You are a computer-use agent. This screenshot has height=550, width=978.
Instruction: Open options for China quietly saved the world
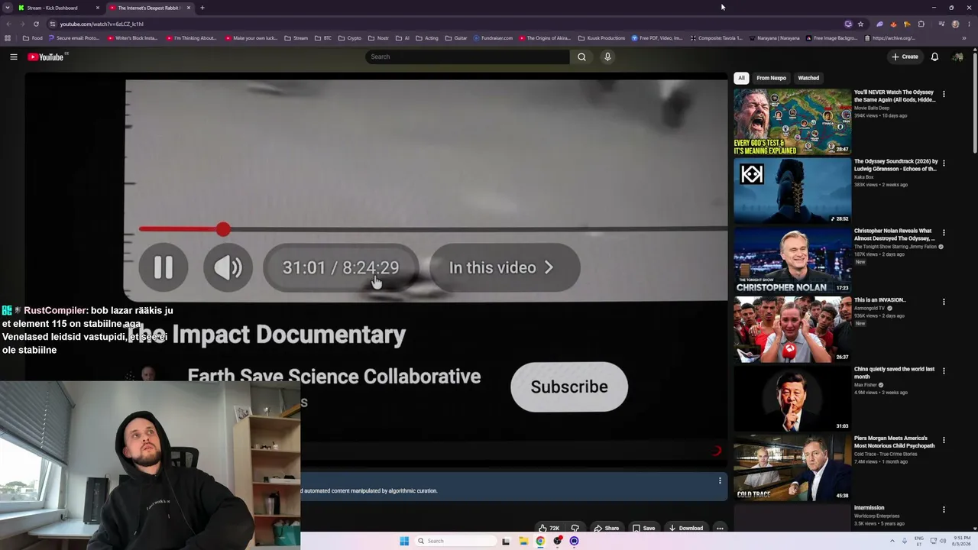(x=944, y=370)
